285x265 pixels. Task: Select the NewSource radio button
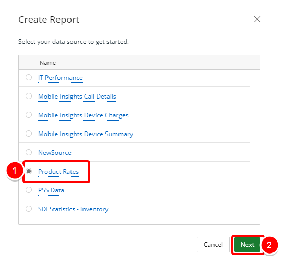(29, 152)
